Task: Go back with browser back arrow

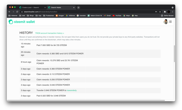Action: pos(9,12)
